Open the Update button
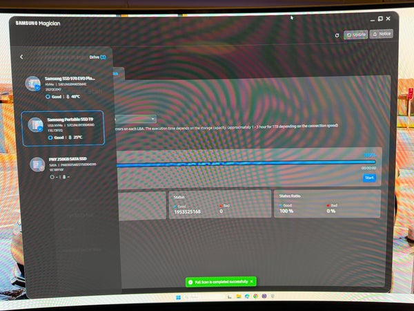 tap(356, 35)
